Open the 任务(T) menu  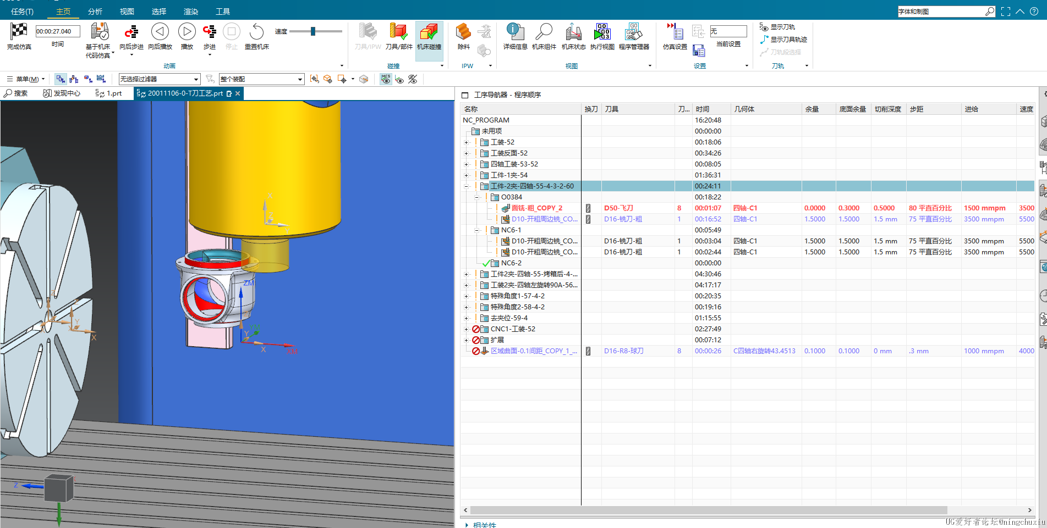tap(22, 12)
